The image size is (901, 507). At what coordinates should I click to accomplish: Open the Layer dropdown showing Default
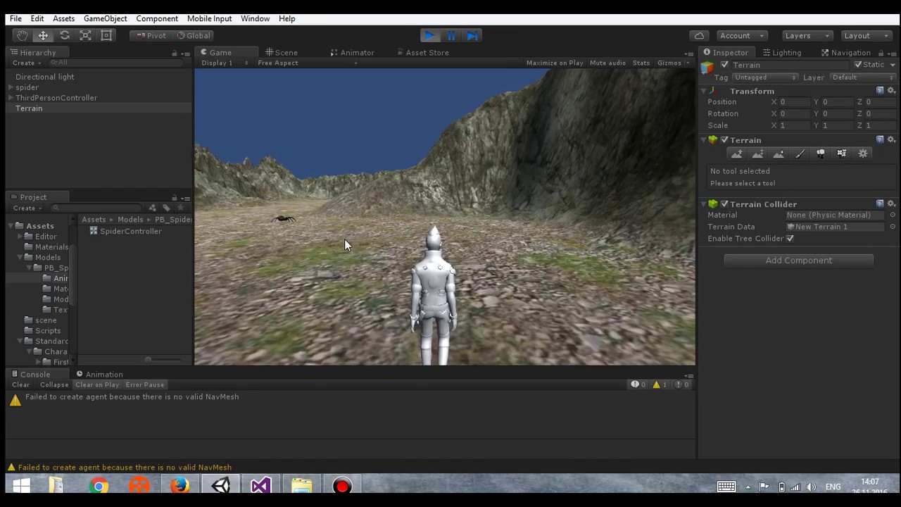pyautogui.click(x=862, y=77)
